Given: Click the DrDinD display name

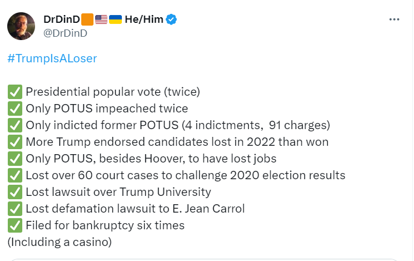Looking at the screenshot, I should pyautogui.click(x=62, y=19).
